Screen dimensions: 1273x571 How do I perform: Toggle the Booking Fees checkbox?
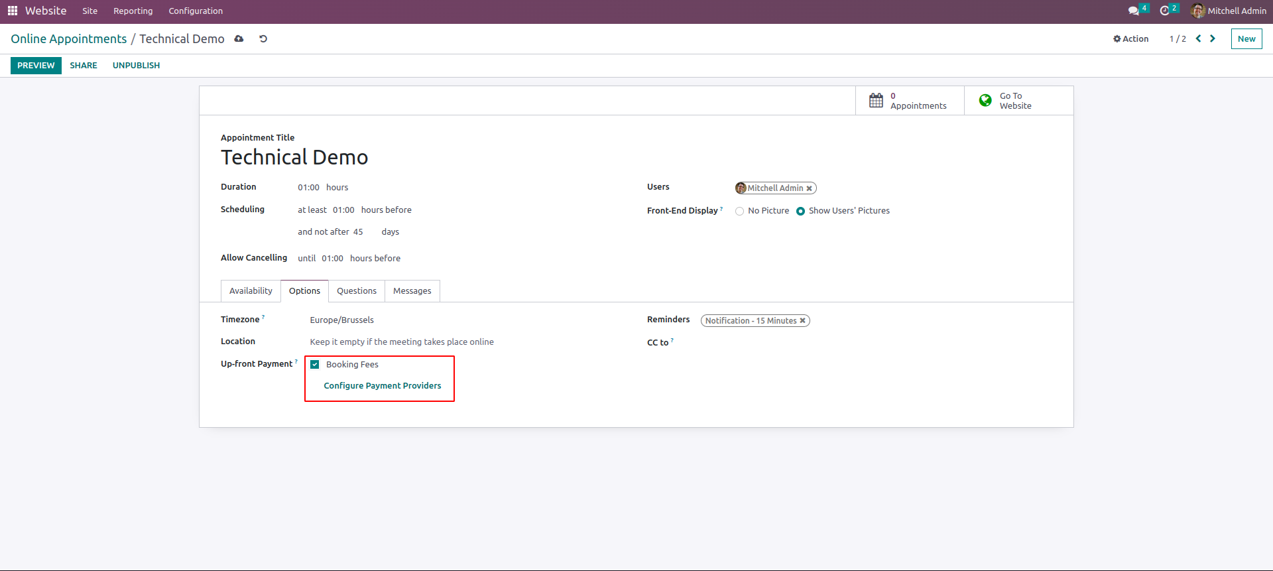pos(315,365)
